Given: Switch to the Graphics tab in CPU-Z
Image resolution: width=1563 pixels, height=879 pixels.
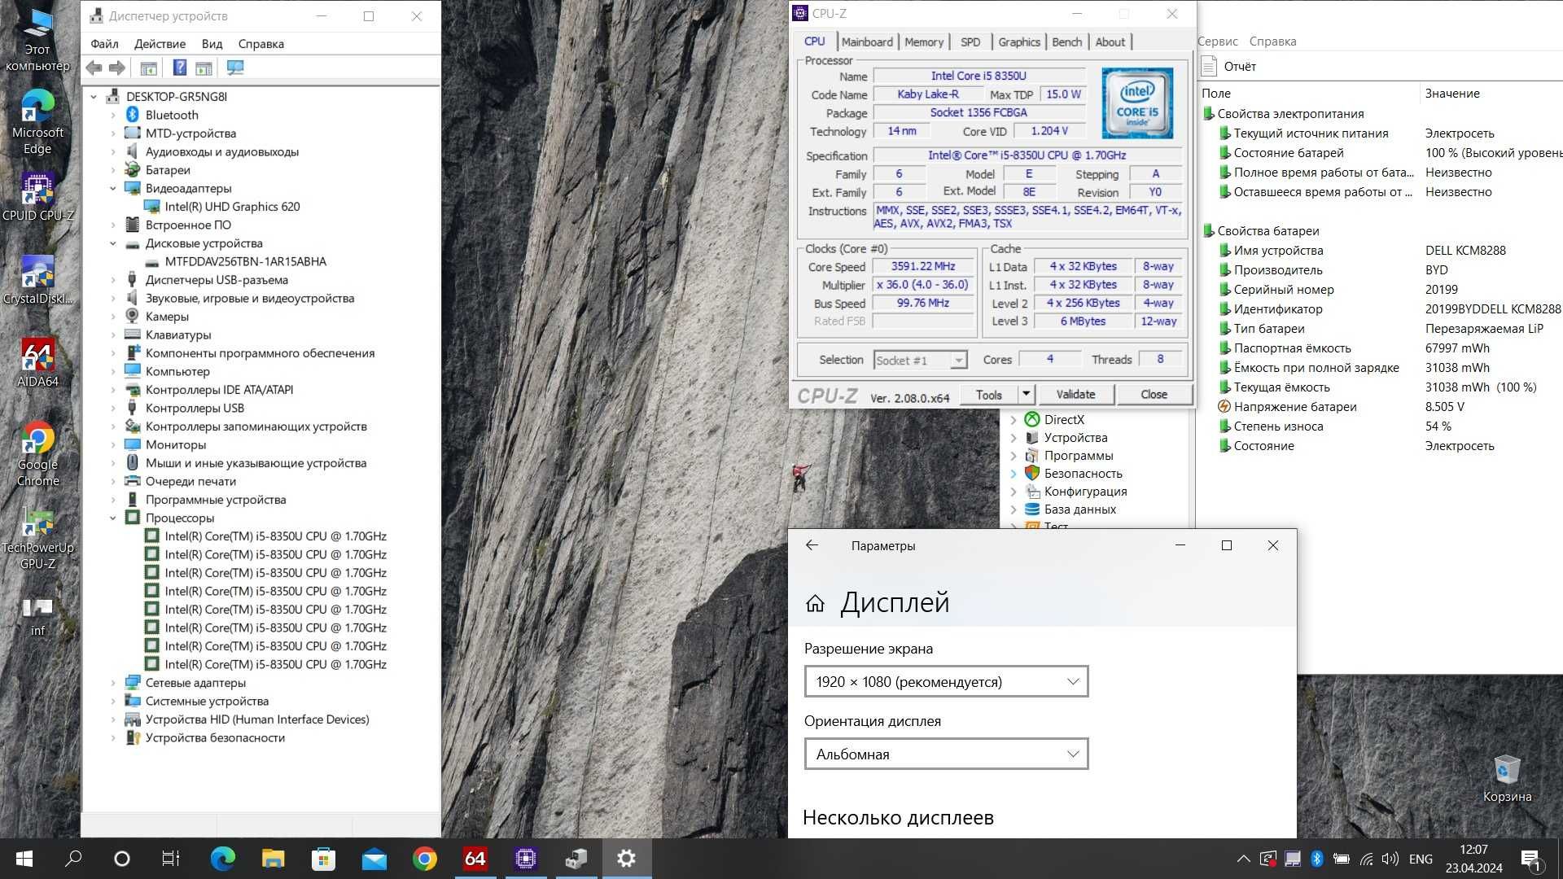Looking at the screenshot, I should point(1019,42).
